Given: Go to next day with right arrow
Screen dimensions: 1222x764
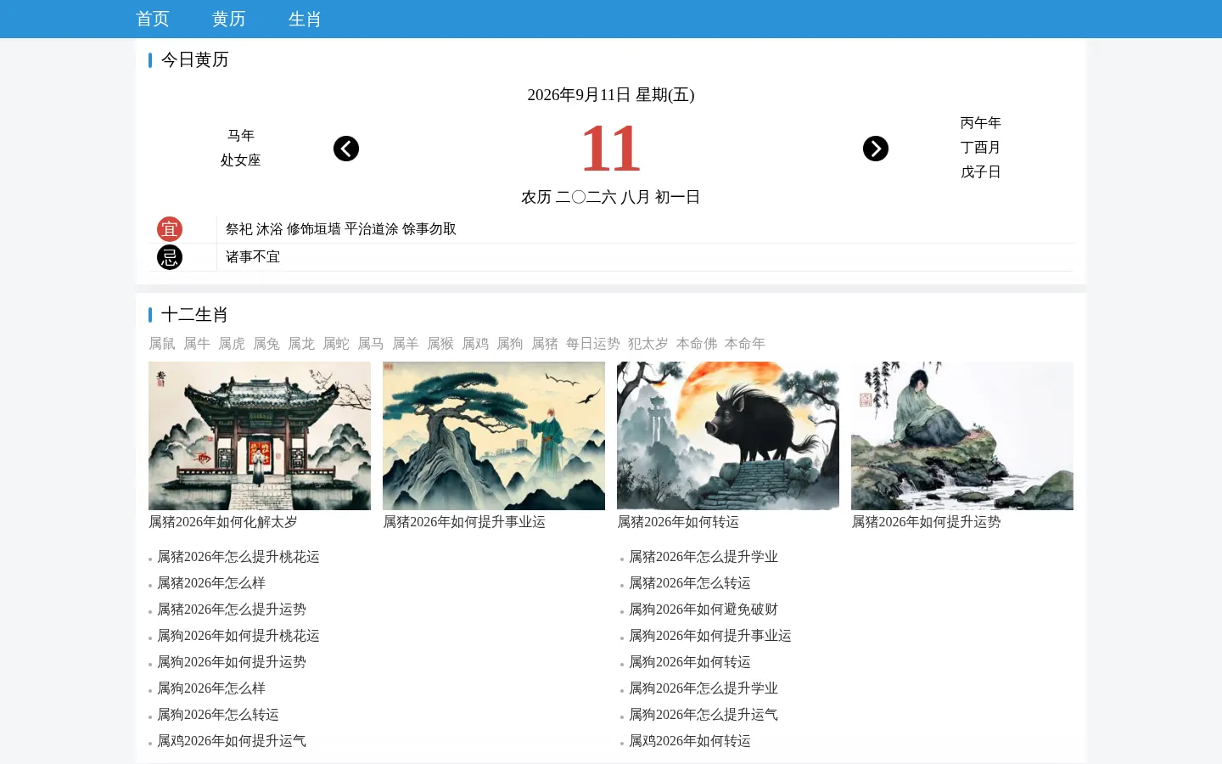Looking at the screenshot, I should (x=876, y=149).
